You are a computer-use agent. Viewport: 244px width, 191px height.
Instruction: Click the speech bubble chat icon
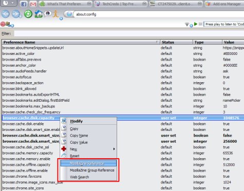click(48, 14)
